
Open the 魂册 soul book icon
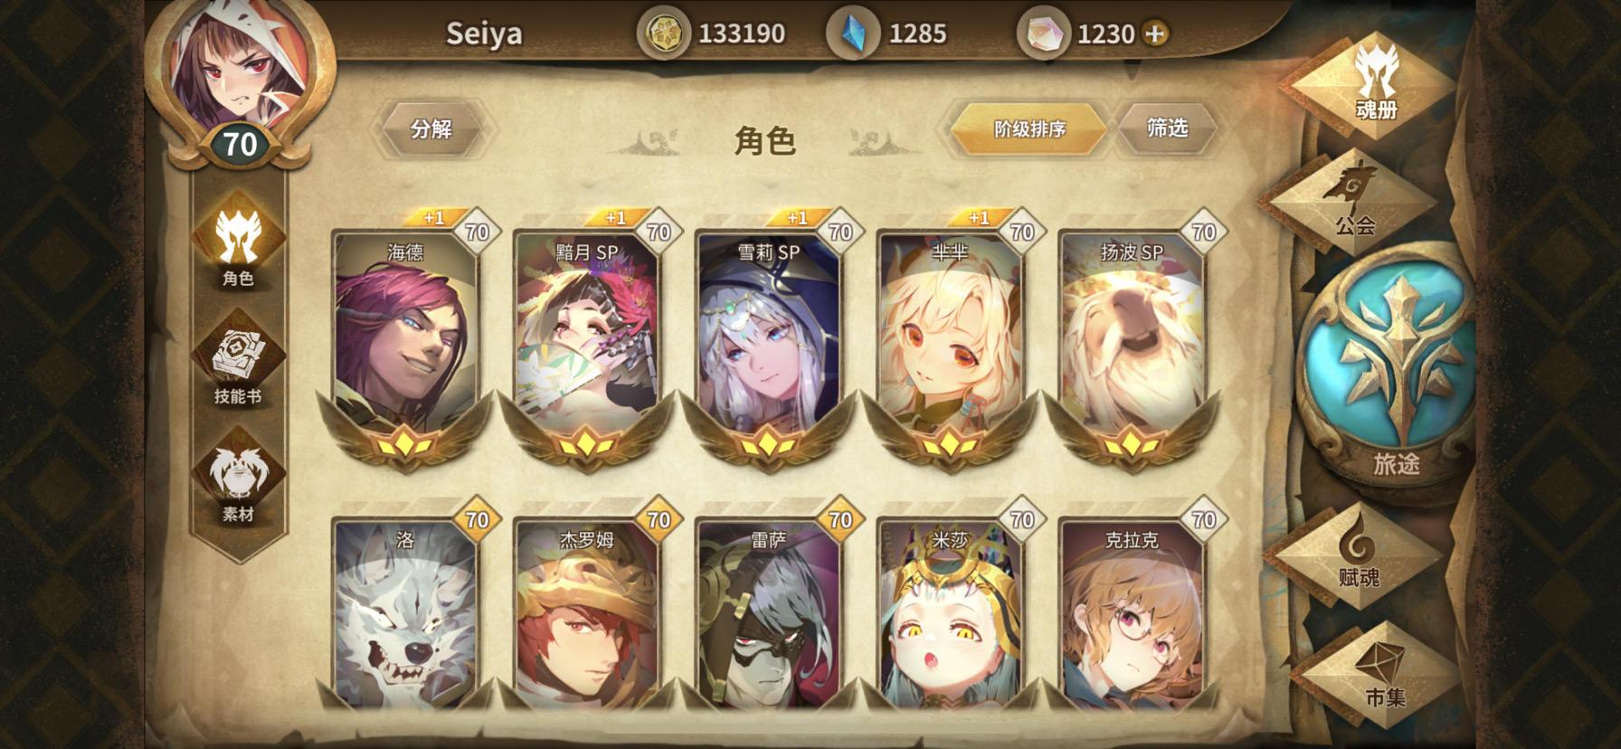(x=1375, y=86)
